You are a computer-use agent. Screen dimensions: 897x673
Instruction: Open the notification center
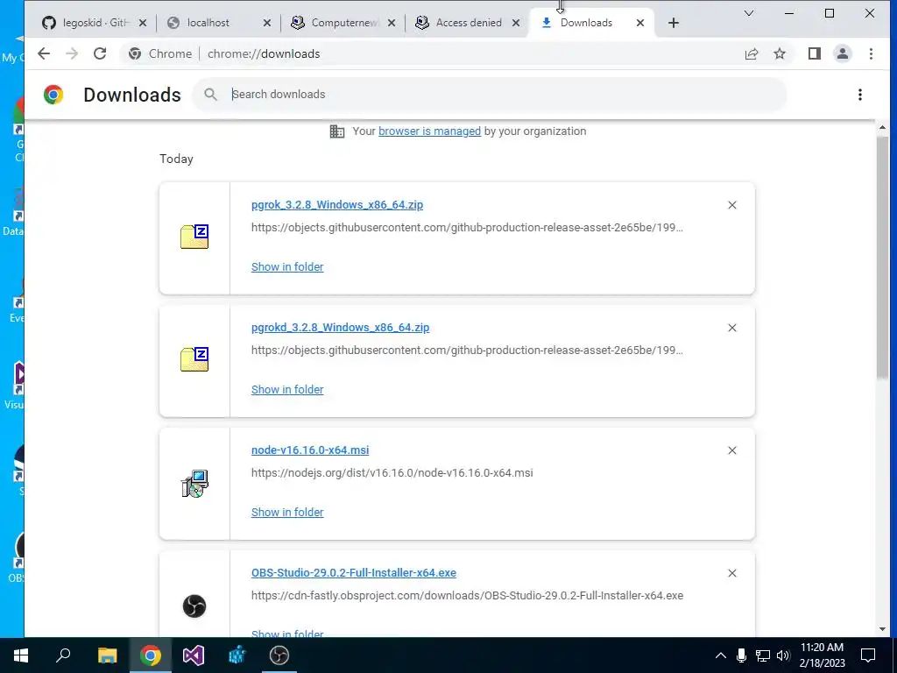(868, 655)
